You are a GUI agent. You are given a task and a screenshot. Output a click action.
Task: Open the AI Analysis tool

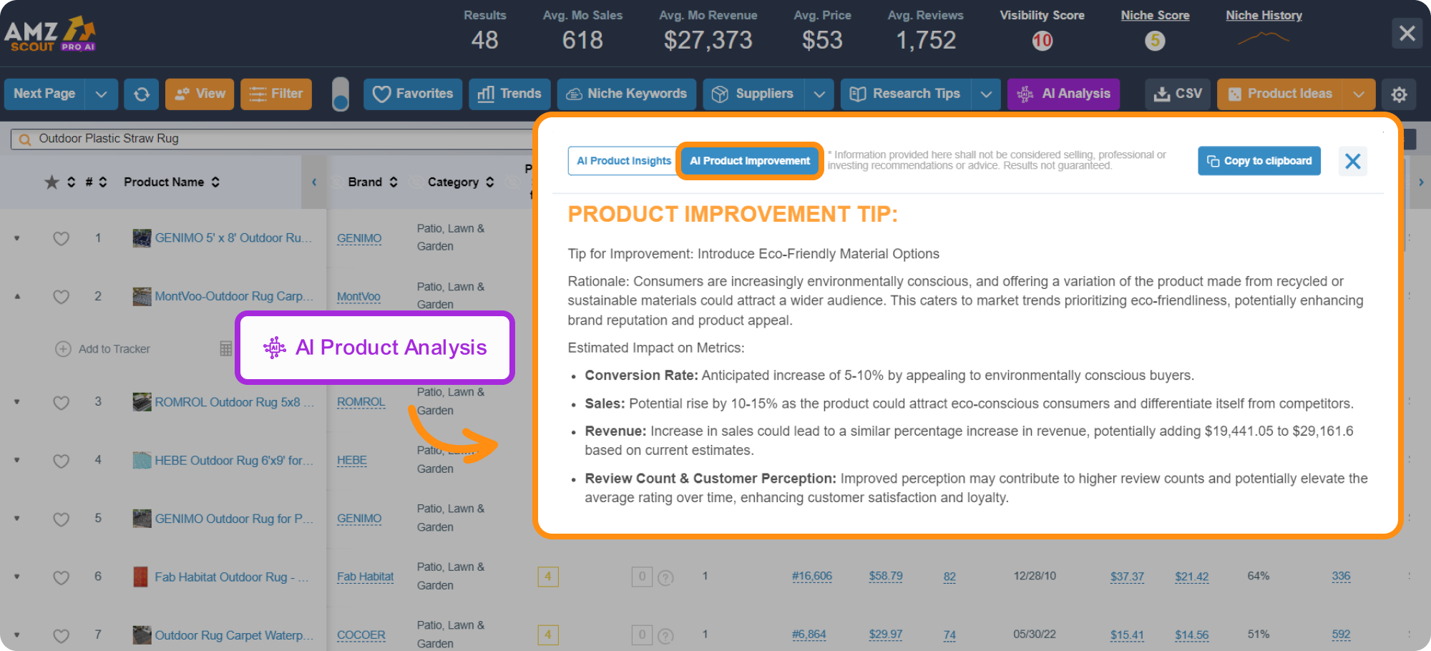point(1063,94)
